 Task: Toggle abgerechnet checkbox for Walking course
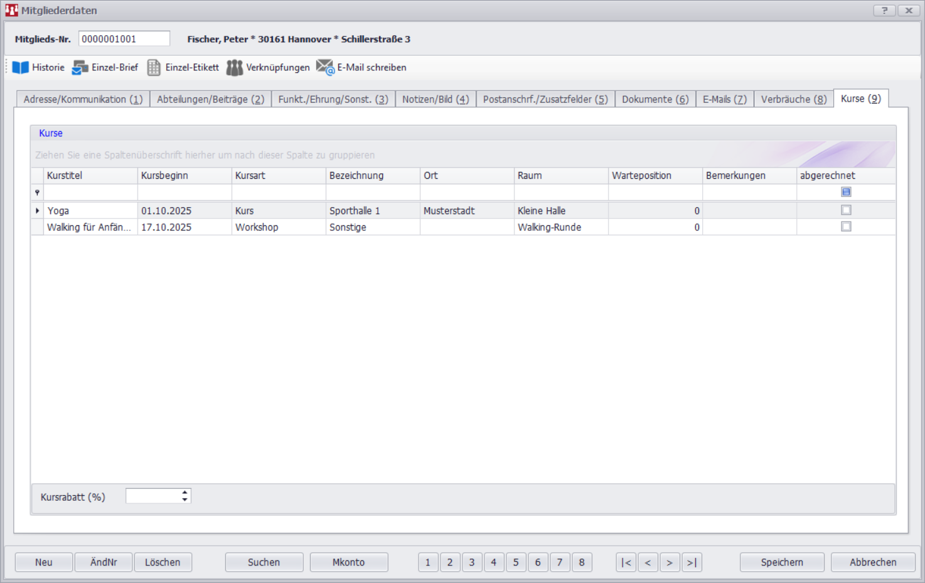pos(846,227)
